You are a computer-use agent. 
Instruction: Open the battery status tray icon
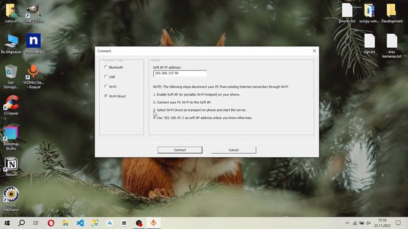coord(361,223)
